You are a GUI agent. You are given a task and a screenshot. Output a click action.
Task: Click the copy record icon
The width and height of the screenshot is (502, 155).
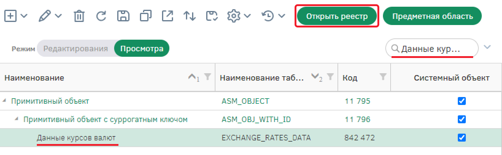pos(145,16)
